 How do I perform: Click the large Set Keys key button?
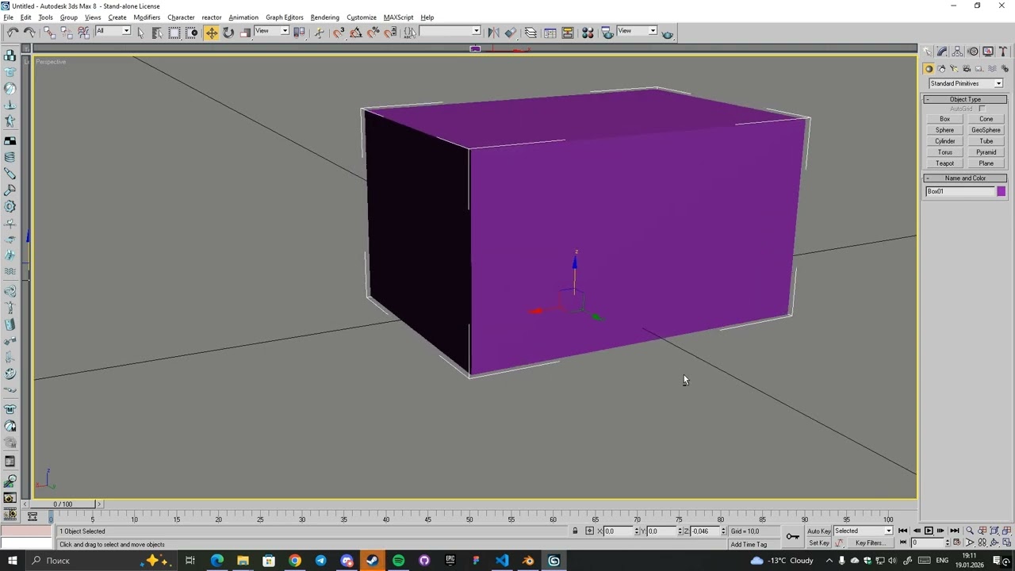coord(792,537)
